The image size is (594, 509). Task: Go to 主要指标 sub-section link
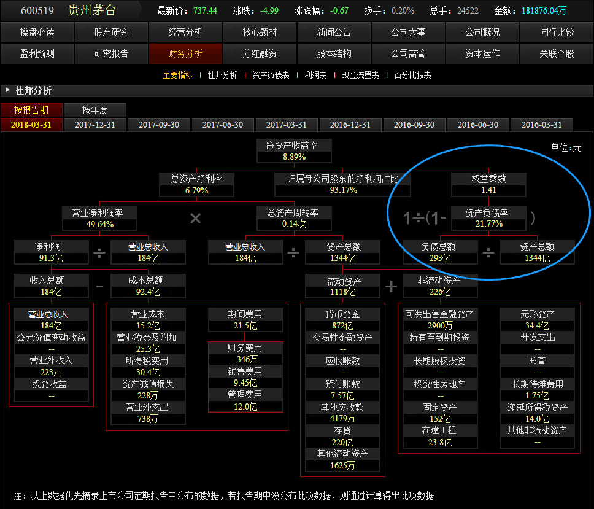coord(178,75)
